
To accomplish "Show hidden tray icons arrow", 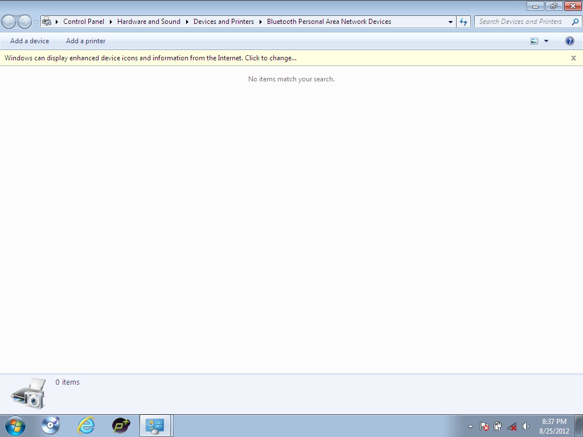I will click(470, 426).
